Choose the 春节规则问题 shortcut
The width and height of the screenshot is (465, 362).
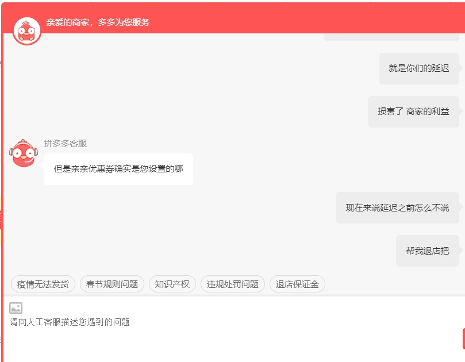[112, 284]
